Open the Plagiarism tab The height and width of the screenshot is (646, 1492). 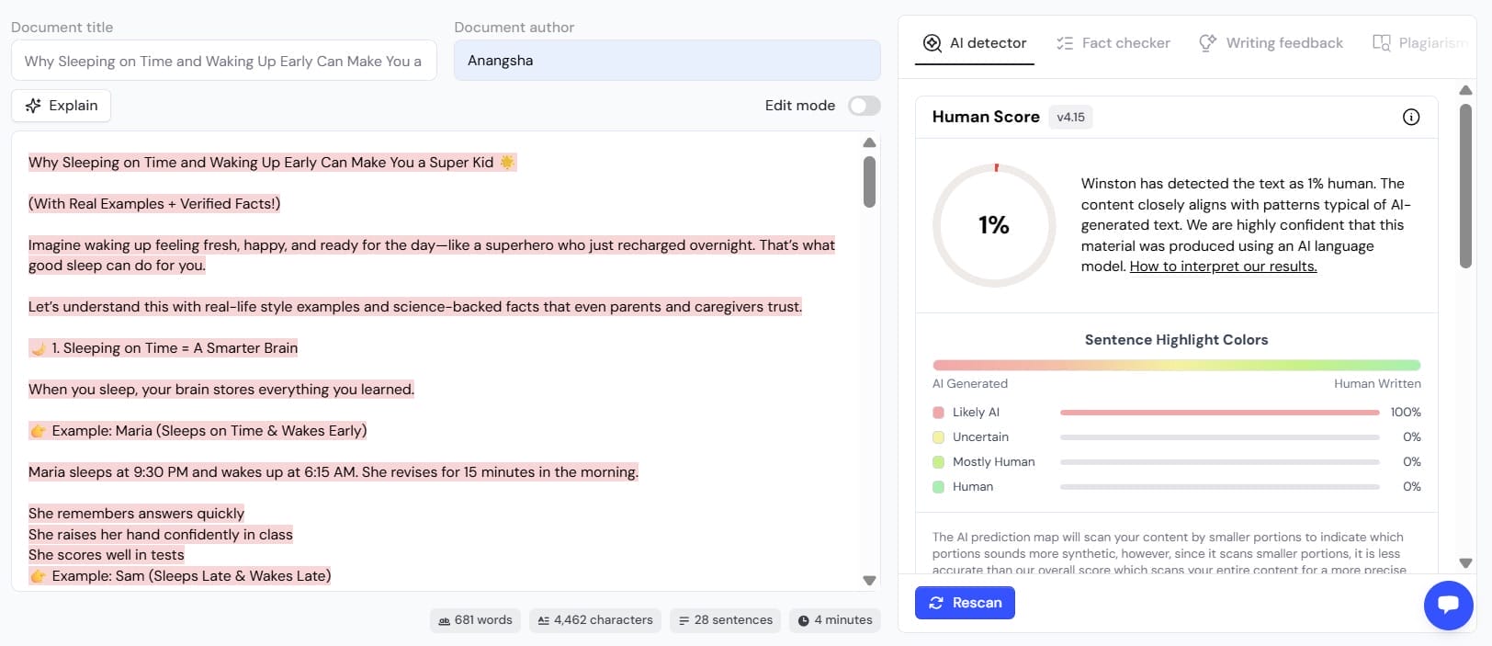(1420, 43)
